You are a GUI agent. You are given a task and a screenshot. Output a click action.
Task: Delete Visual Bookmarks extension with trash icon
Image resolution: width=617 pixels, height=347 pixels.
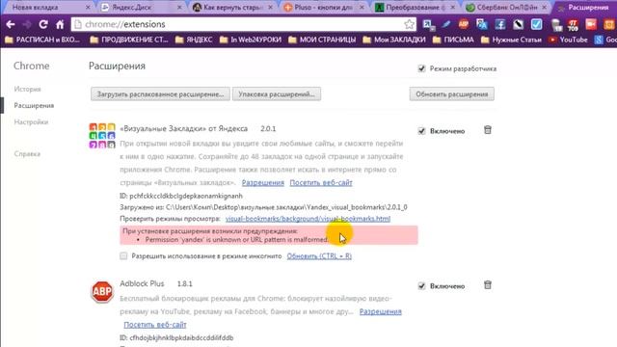(488, 130)
